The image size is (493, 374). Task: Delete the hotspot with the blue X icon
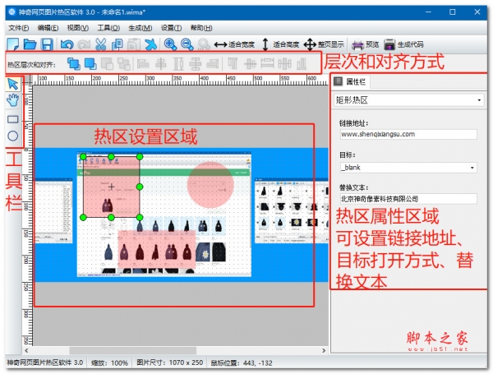(151, 44)
